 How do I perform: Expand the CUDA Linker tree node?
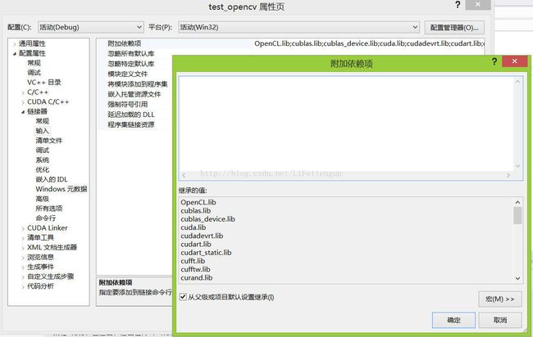(x=21, y=228)
